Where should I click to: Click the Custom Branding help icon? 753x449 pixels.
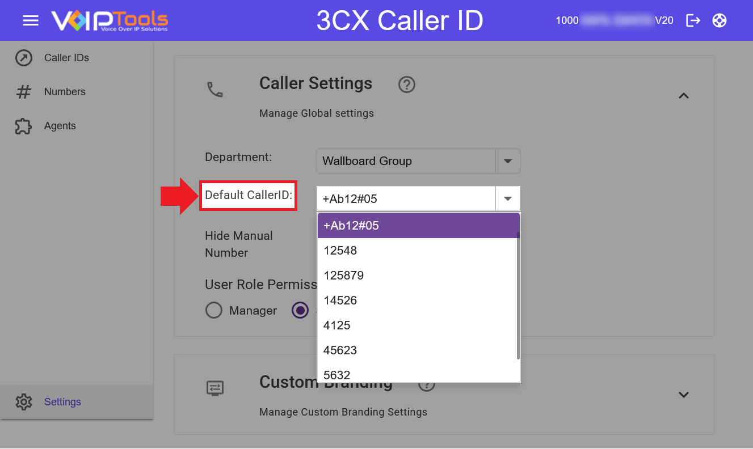point(426,384)
